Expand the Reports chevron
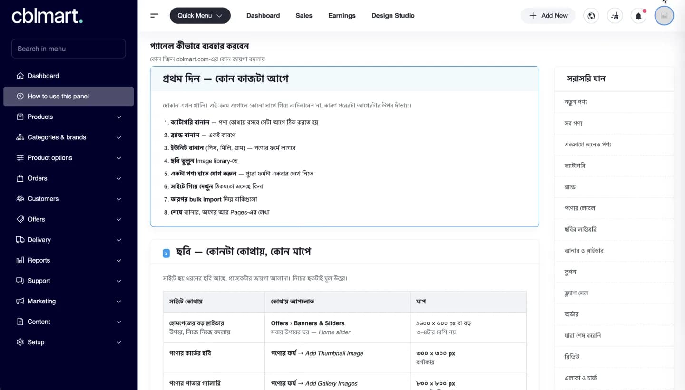The height and width of the screenshot is (390, 685). coord(119,260)
